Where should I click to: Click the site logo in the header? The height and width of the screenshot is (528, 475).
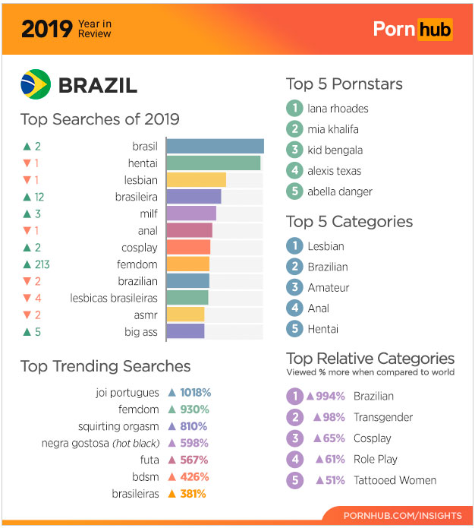click(413, 30)
